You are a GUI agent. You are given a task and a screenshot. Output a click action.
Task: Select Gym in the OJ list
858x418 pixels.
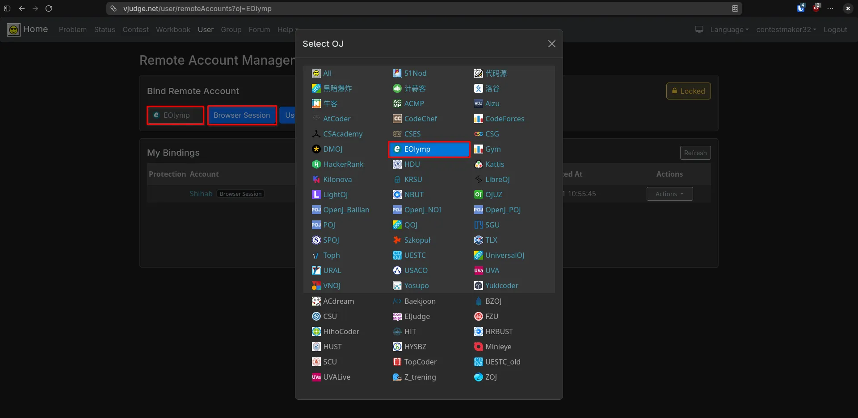(493, 149)
